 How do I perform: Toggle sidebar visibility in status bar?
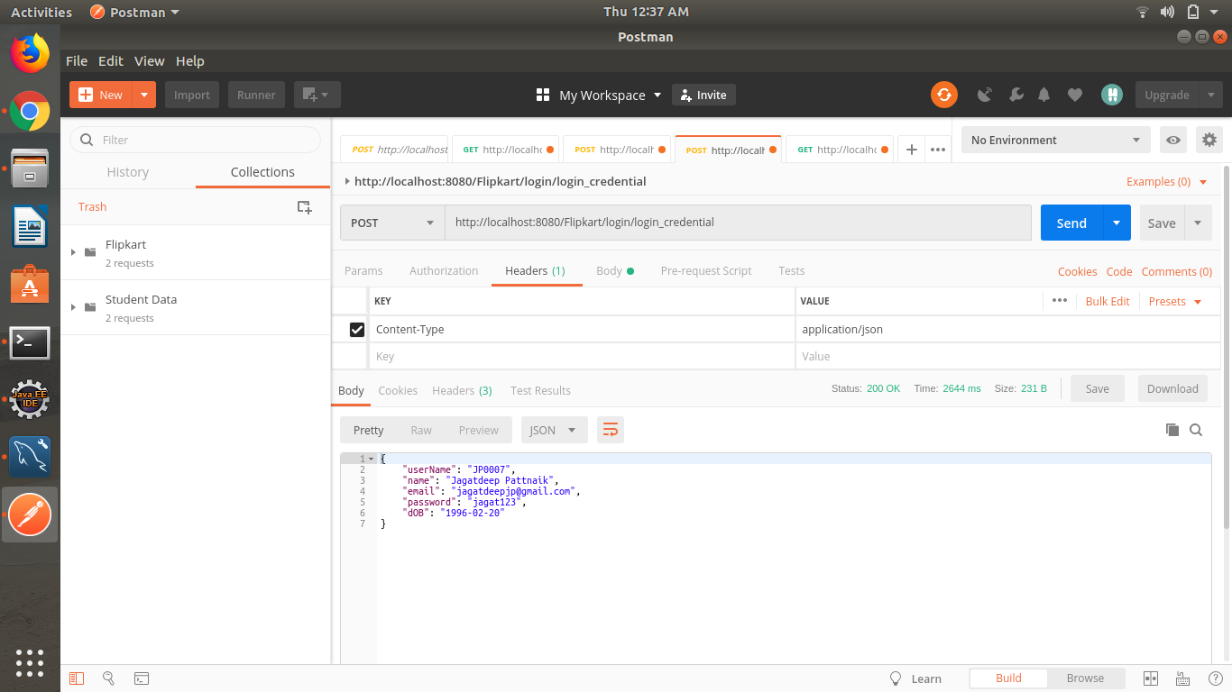(77, 678)
